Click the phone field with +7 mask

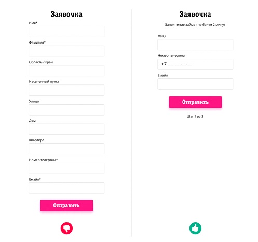click(x=195, y=64)
